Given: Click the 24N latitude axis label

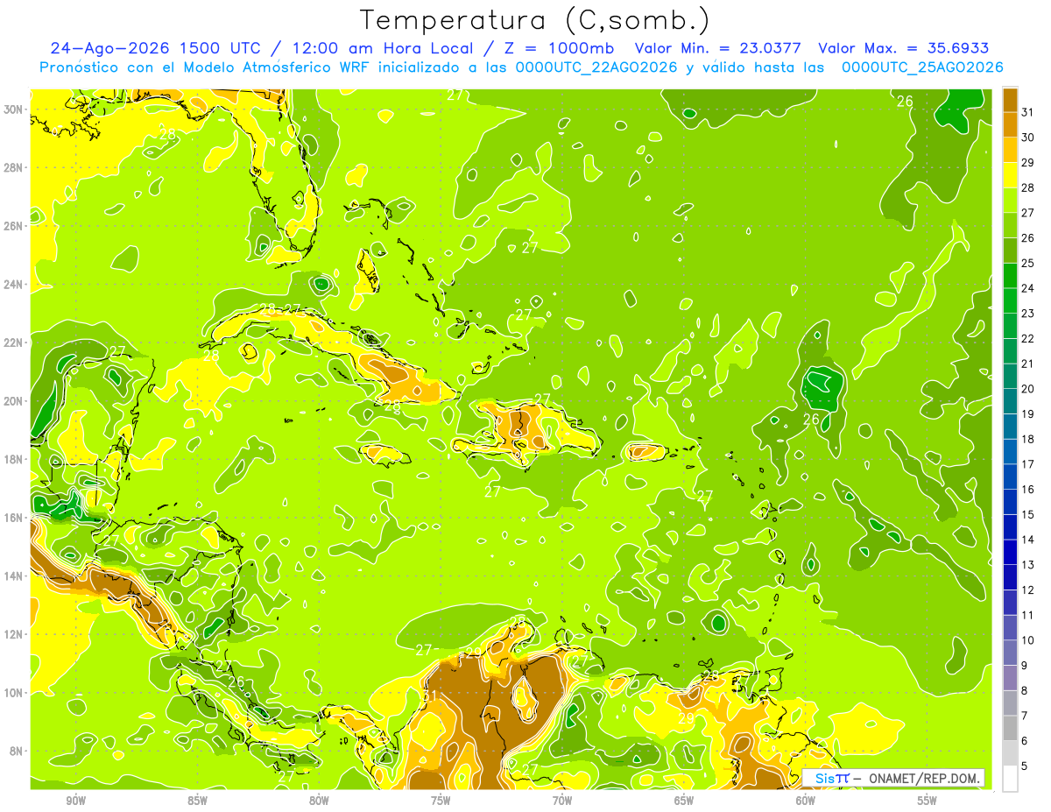Looking at the screenshot, I should tap(14, 284).
